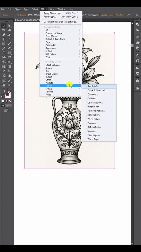
Task: Select the Blend tool
Action: 9,71
